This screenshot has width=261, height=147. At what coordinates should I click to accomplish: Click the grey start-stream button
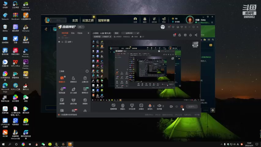192,106
